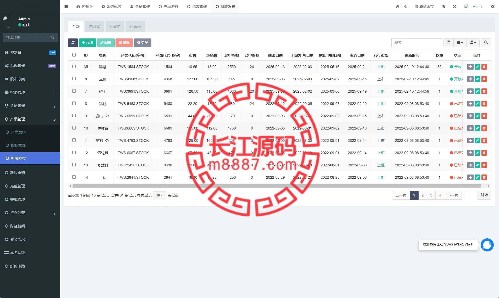Click the language switch icon in header
Screen dimensions: 499x298
point(443,7)
